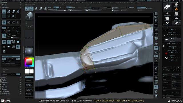The height and width of the screenshot is (103, 183).
Task: Expand the Brush palette in left tray
Action: pos(4,5)
